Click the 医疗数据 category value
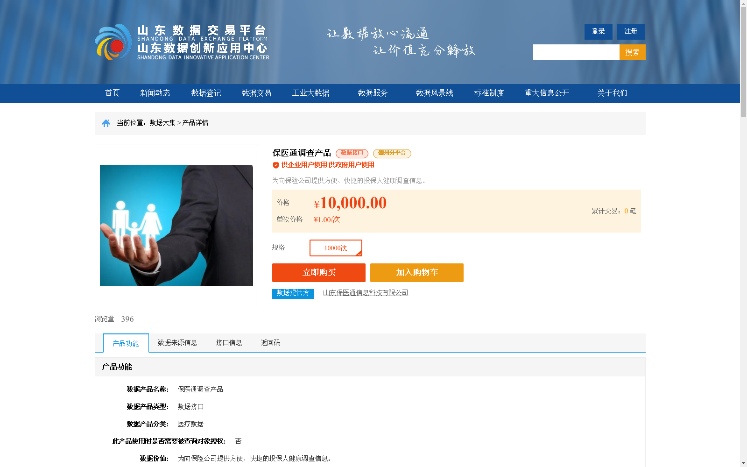The width and height of the screenshot is (747, 467). coord(190,424)
